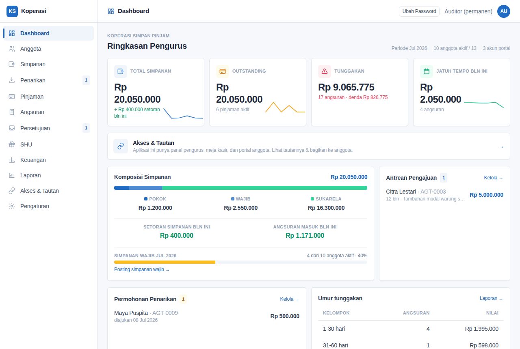Click Kelola link in Antrean Pengajuan
520x349 pixels.
493,178
